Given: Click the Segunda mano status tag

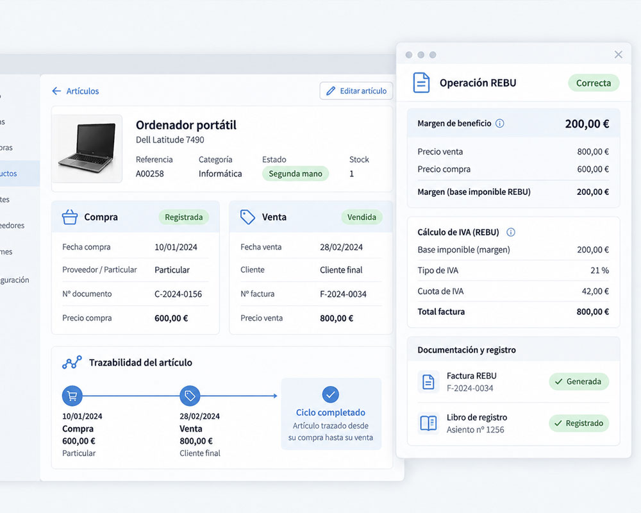Looking at the screenshot, I should point(295,173).
